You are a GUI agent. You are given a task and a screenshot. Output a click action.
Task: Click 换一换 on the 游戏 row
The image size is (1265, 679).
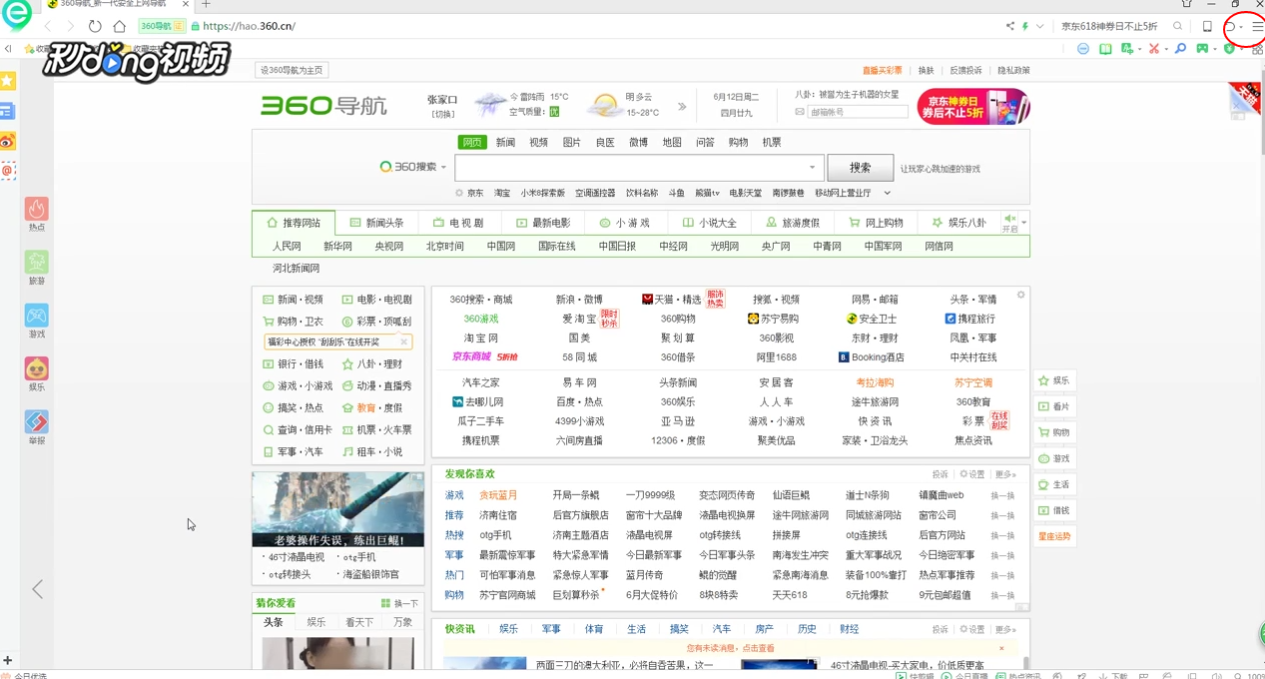tap(1002, 495)
